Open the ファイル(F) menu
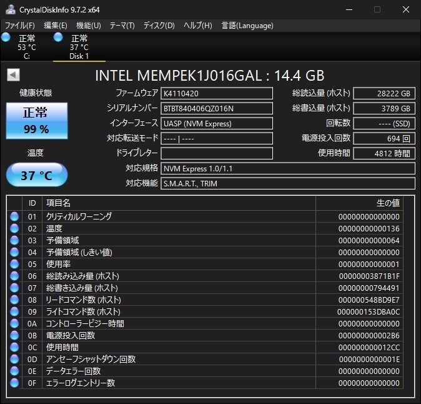Viewport: 421px width, 404px height. click(x=20, y=26)
